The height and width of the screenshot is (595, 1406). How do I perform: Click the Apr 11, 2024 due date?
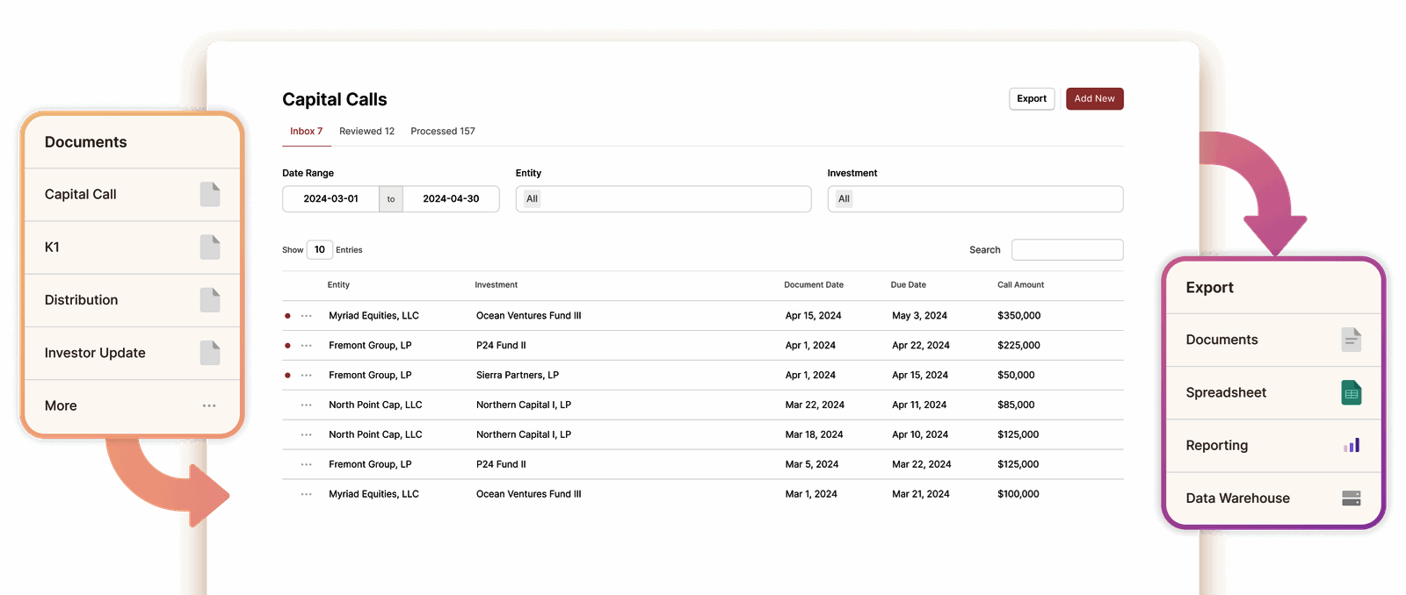[920, 405]
